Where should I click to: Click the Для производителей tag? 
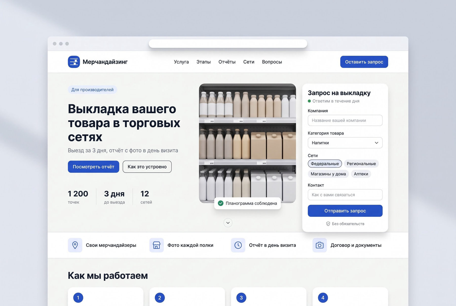pos(92,90)
